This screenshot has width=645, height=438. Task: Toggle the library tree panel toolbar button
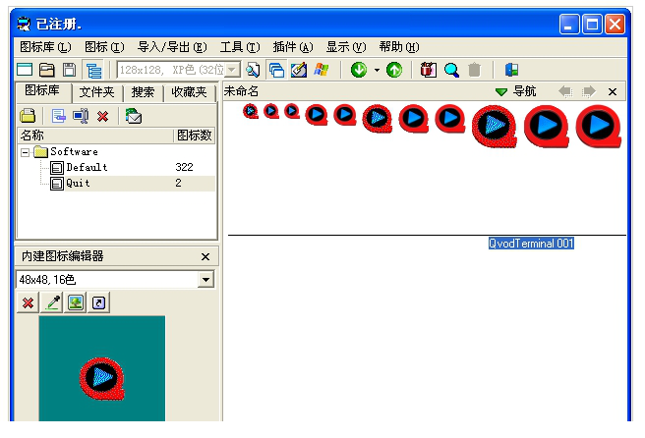point(93,70)
